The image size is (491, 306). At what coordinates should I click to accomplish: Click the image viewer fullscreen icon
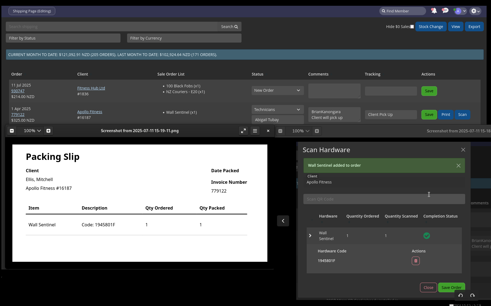[x=243, y=131]
